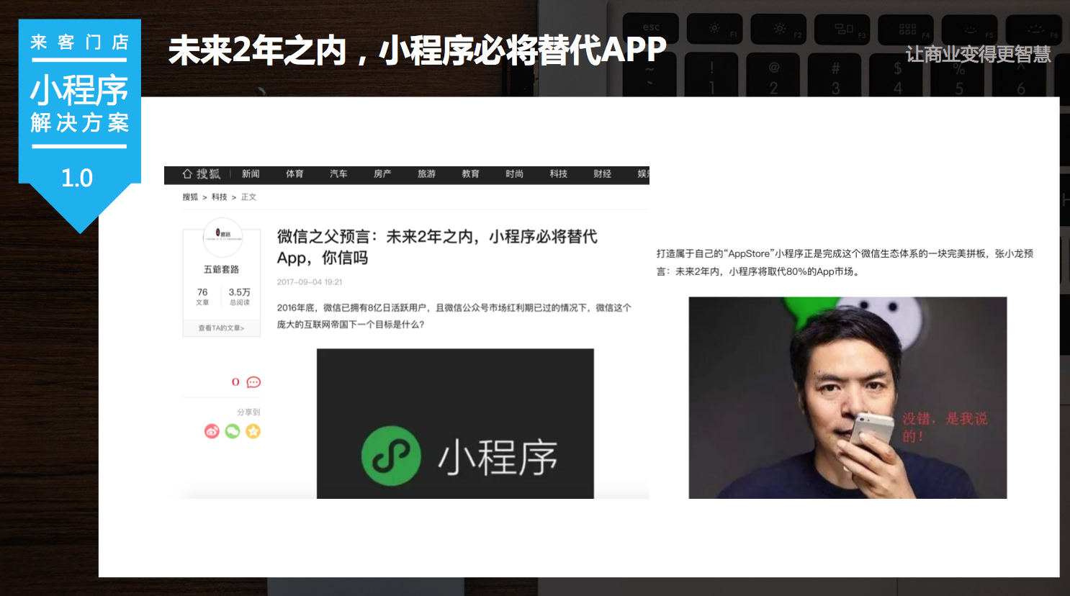1070x596 pixels.
Task: Click the 小程序 logo image
Action: [x=455, y=424]
